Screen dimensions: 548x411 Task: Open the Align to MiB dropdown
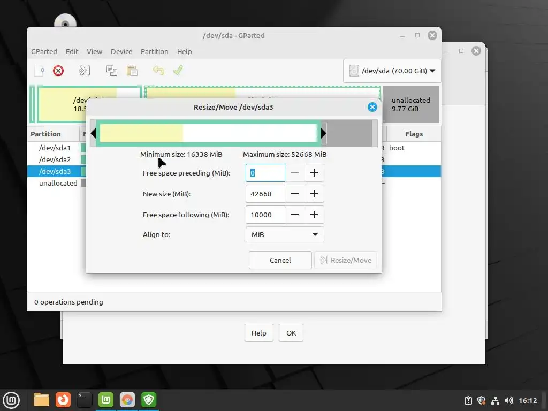pos(285,234)
